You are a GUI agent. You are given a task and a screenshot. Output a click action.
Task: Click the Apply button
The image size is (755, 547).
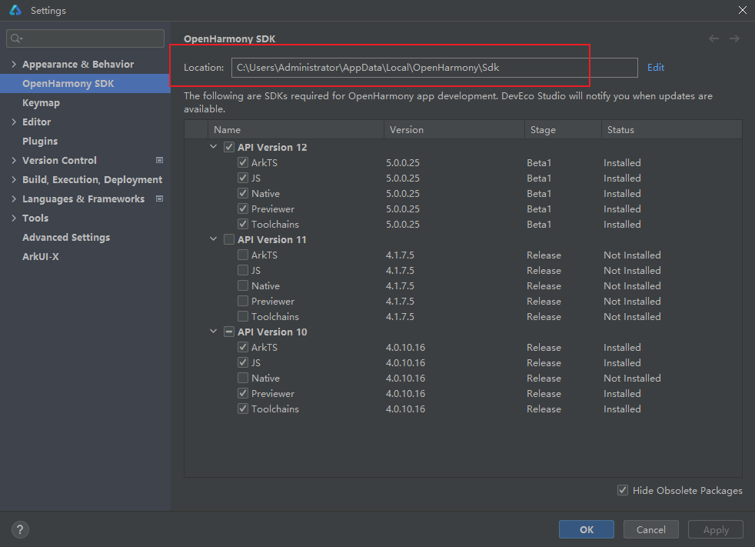(716, 529)
